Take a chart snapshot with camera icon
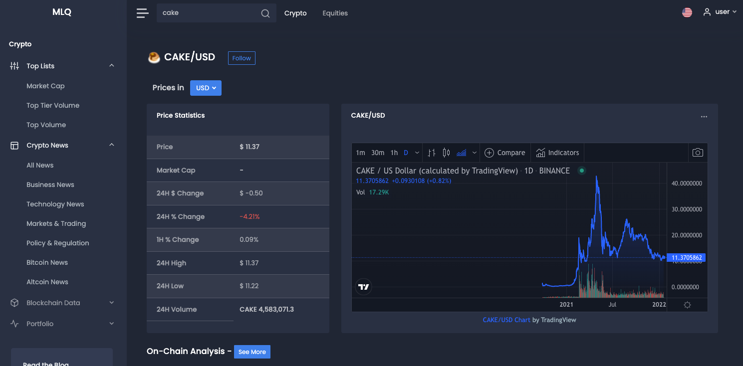Image resolution: width=743 pixels, height=366 pixels. (698, 153)
